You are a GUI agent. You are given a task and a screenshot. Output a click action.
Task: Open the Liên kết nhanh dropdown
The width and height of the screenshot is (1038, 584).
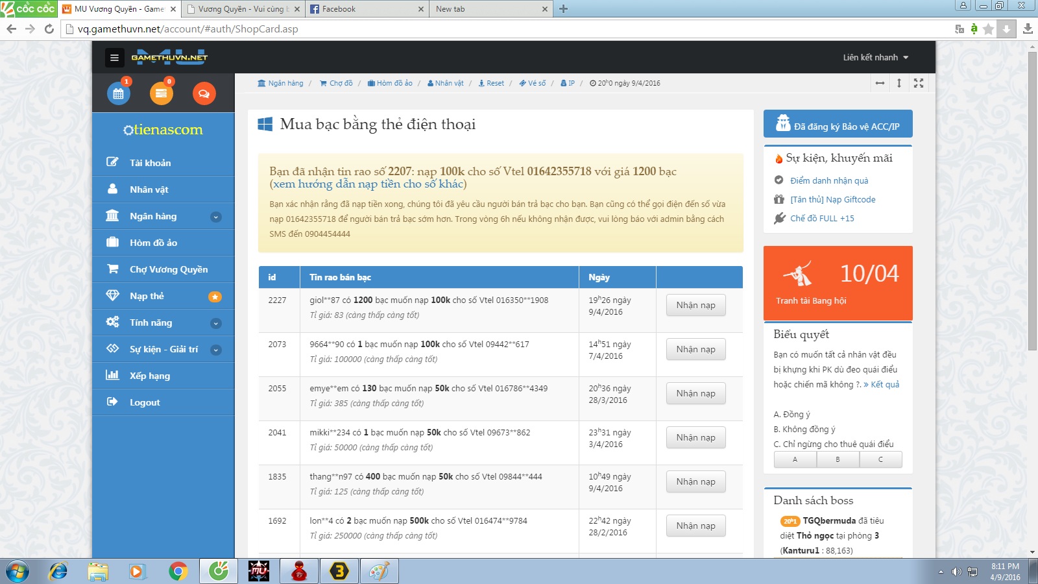click(x=875, y=58)
